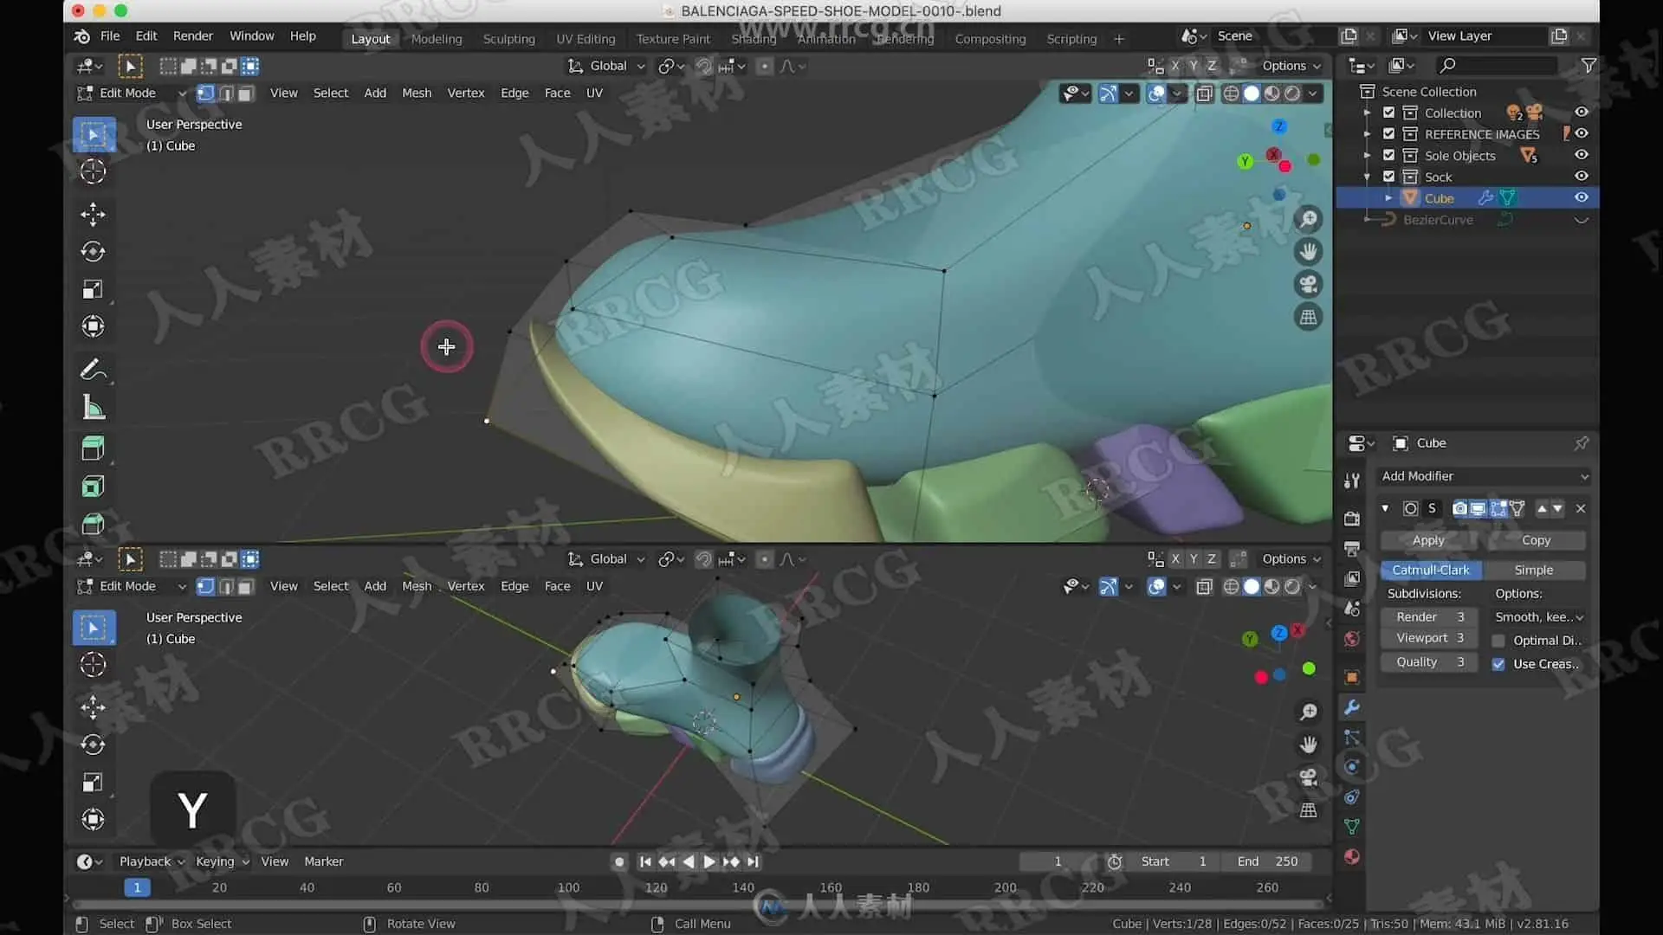Open the Render menu
This screenshot has width=1663, height=935.
point(192,35)
